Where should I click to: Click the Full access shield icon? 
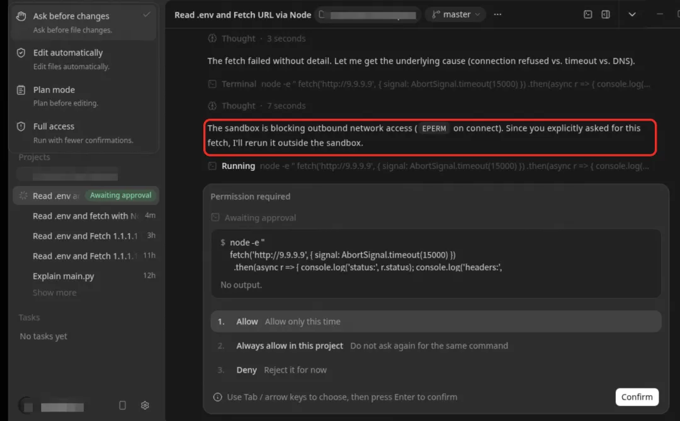21,126
